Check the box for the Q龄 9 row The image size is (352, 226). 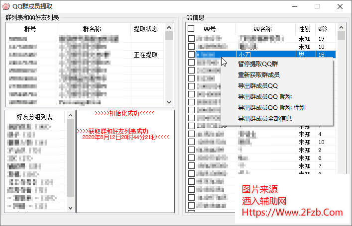point(191,150)
